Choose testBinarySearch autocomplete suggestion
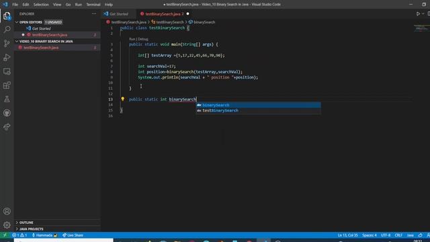The image size is (430, 242). (x=258, y=110)
